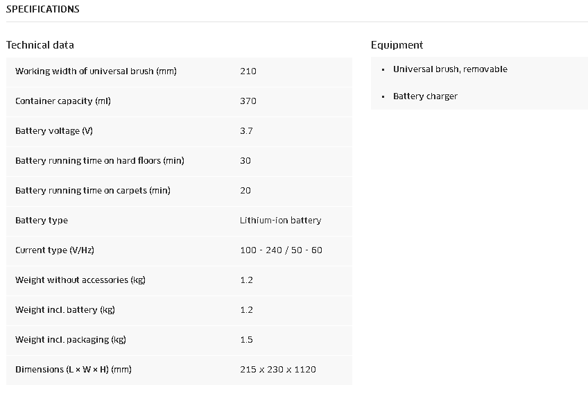The height and width of the screenshot is (394, 588).
Task: Click the 100 - 240 / 50 - 60 value
Action: point(281,250)
